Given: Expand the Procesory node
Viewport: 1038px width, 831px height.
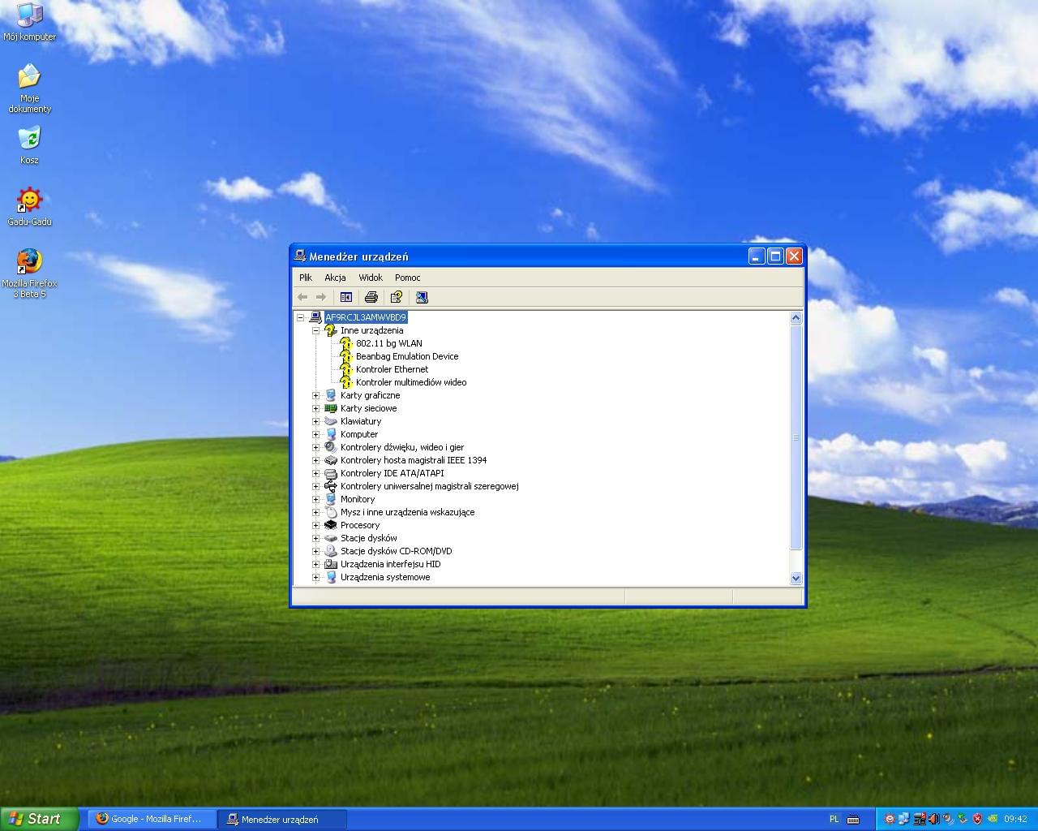Looking at the screenshot, I should click(x=316, y=525).
